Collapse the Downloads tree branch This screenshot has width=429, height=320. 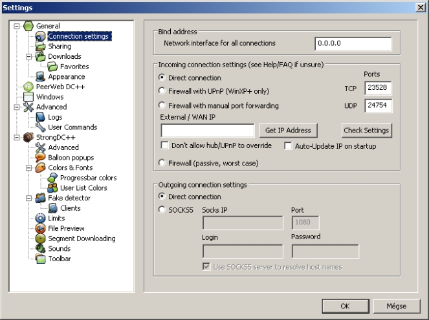[28, 57]
